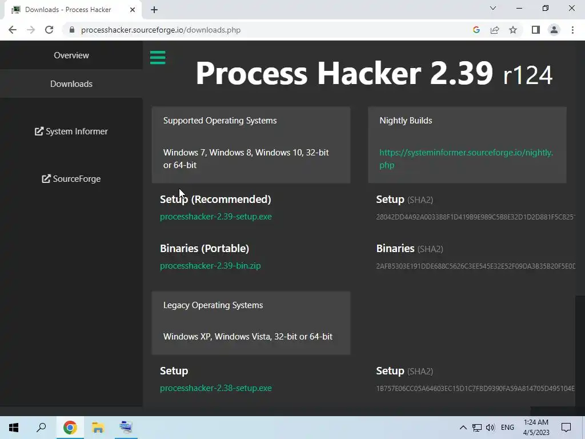
Task: Click the SHA2 hash starting with 28042DD4
Action: click(x=476, y=217)
